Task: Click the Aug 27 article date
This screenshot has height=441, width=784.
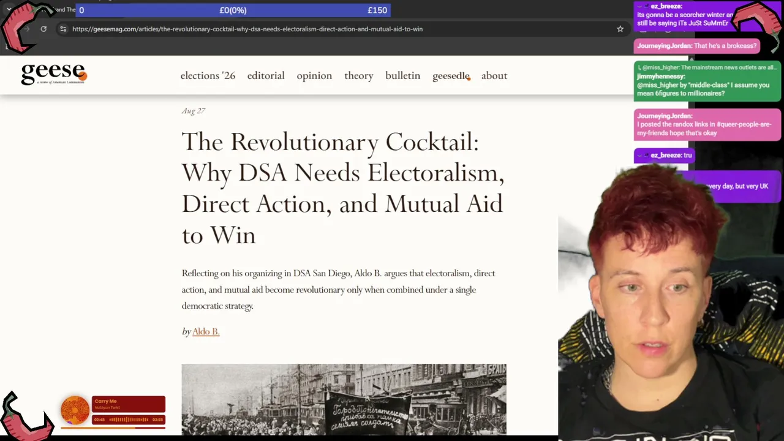Action: pos(193,111)
